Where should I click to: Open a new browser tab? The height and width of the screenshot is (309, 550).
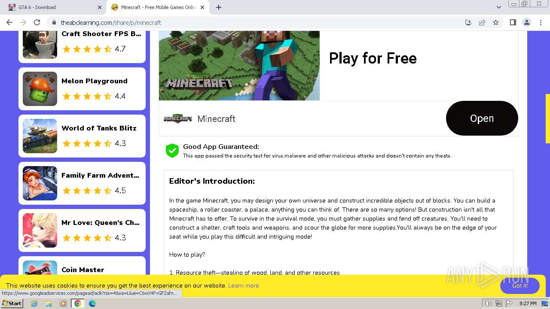[x=219, y=7]
